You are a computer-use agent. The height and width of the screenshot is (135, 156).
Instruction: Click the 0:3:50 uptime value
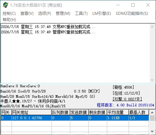(80, 91)
